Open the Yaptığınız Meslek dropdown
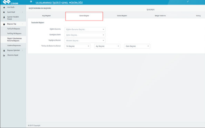 tap(85, 41)
